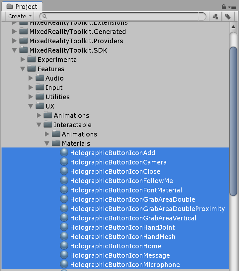Select the HolographicButtonIconGrabAreaDoubleProximity text
The height and width of the screenshot is (271, 239).
point(147,209)
